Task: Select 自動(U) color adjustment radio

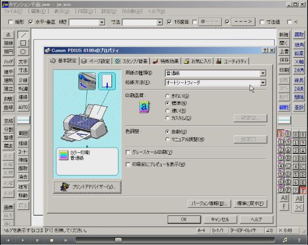Action: coord(167,132)
